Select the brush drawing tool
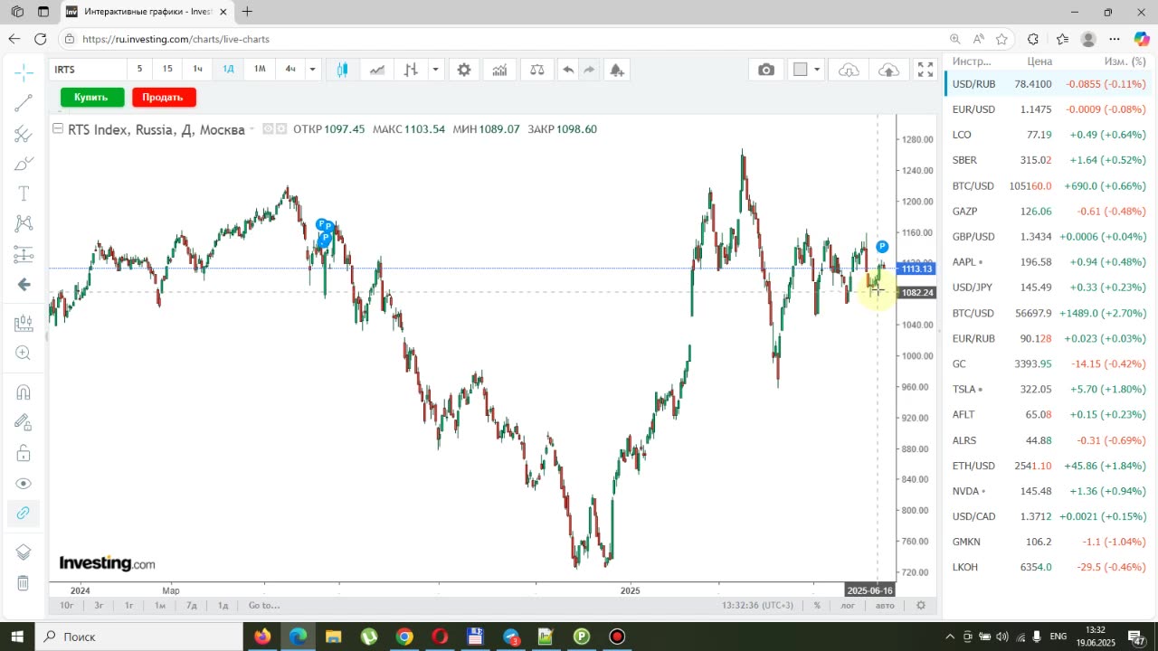This screenshot has height=651, width=1158. (24, 164)
